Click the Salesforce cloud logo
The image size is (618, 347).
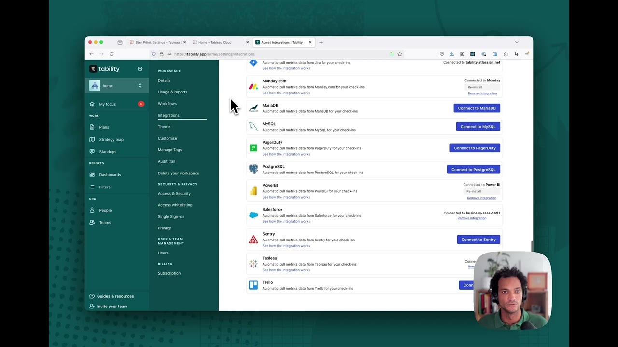[253, 215]
